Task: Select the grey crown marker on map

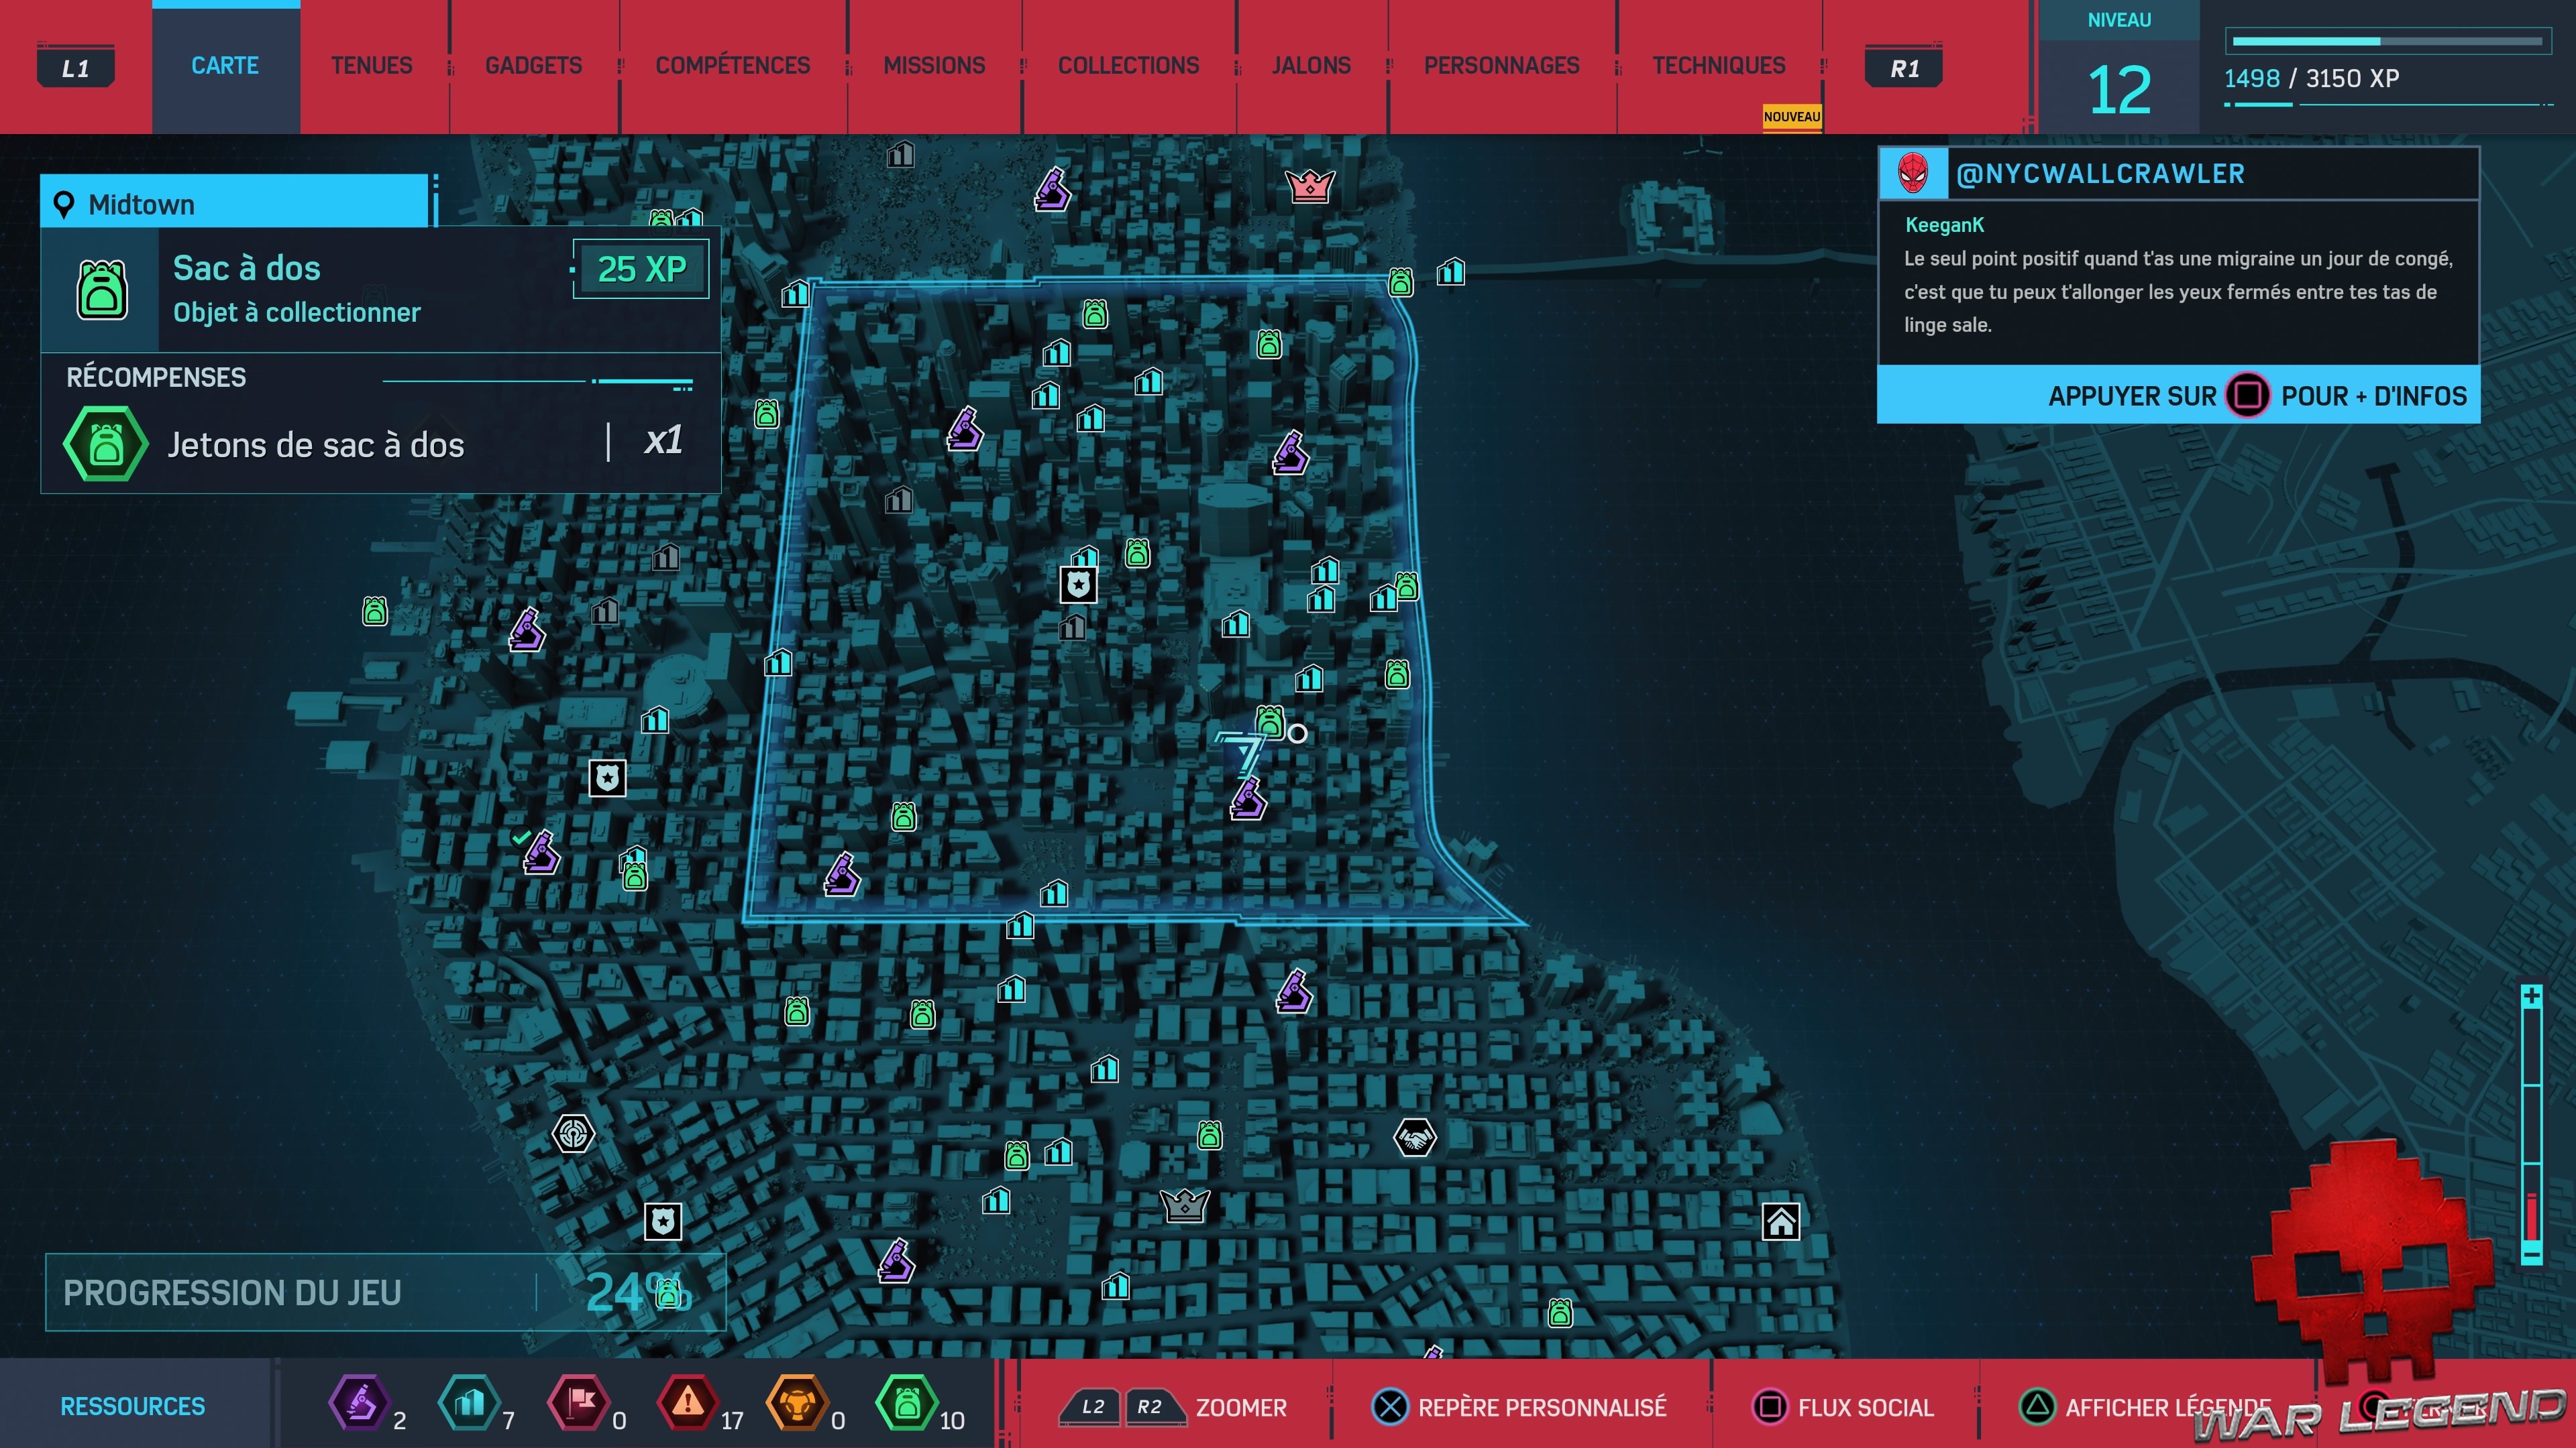Action: pos(1185,1205)
